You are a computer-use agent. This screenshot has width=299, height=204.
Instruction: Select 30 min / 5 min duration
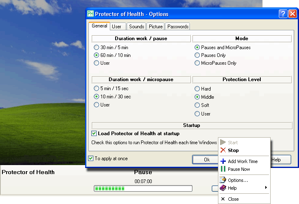pos(111,47)
